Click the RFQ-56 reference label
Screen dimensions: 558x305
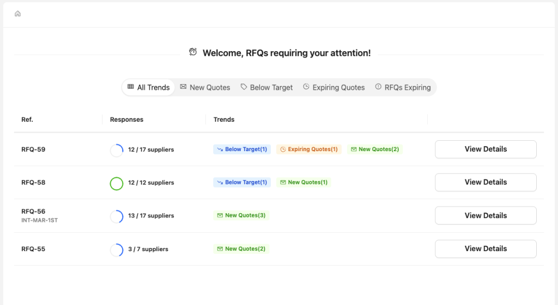(33, 212)
